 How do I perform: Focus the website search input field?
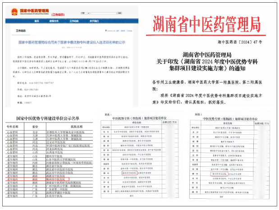pos(104,13)
